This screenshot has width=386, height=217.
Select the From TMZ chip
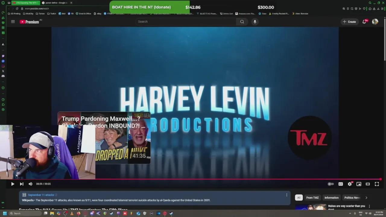pyautogui.click(x=312, y=198)
